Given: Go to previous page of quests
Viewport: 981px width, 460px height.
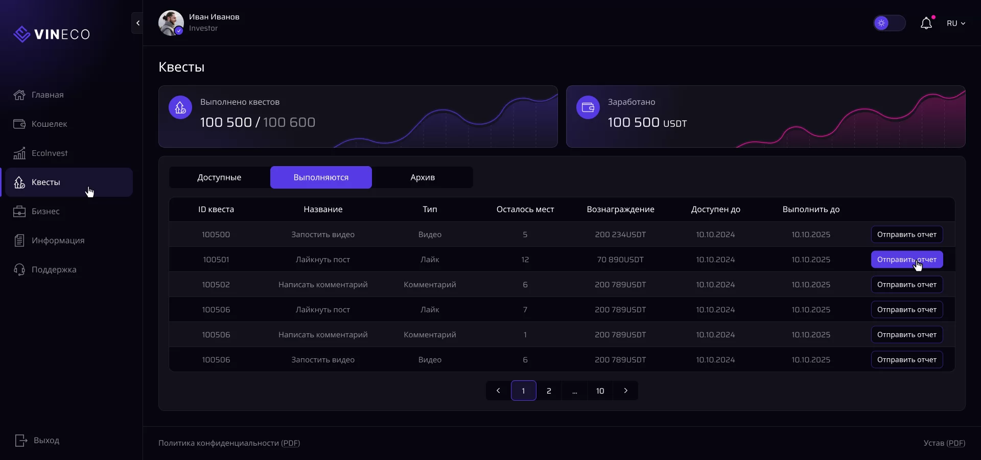Looking at the screenshot, I should [498, 391].
